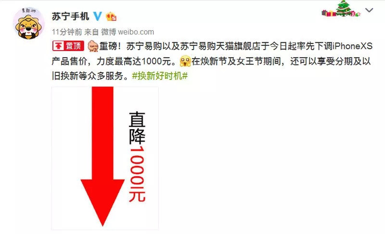Viewport: 385px width, 234px height.
Task: Click 来自 label next to timestamp
Action: point(91,32)
